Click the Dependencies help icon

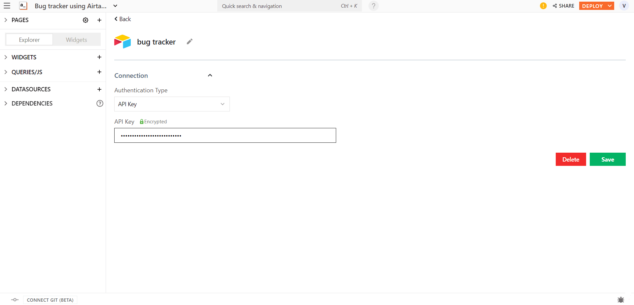tap(100, 104)
